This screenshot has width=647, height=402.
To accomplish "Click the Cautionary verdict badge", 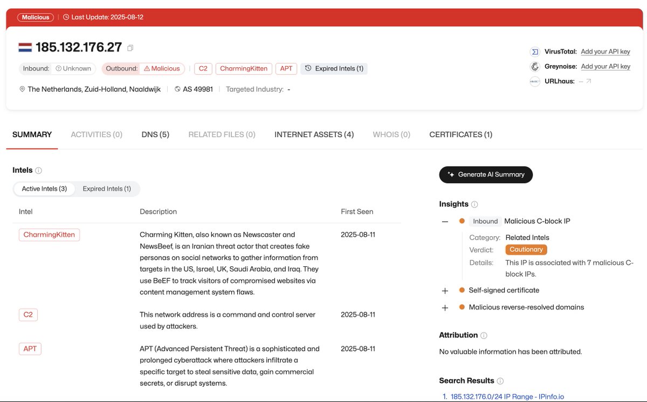I will pos(526,250).
